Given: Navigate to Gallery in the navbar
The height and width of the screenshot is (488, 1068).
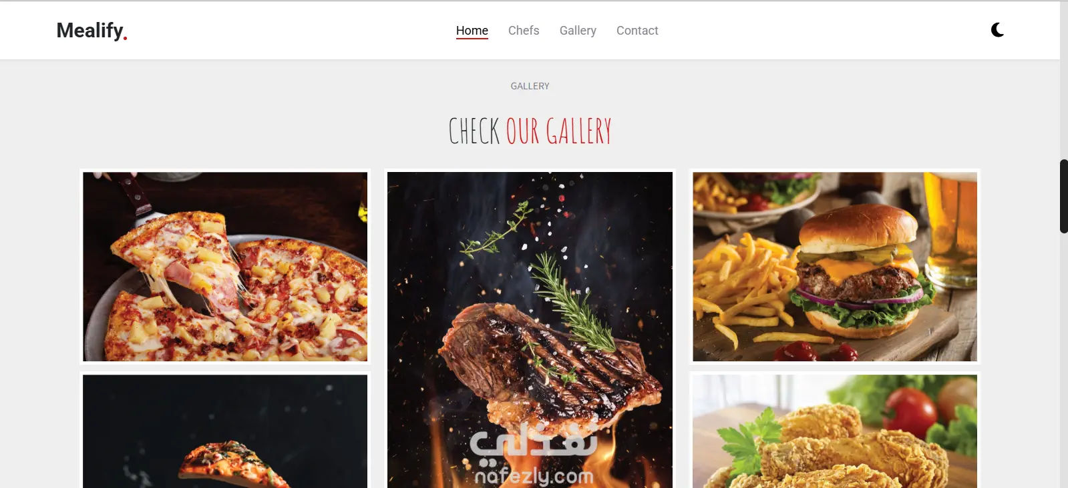Looking at the screenshot, I should click(578, 31).
